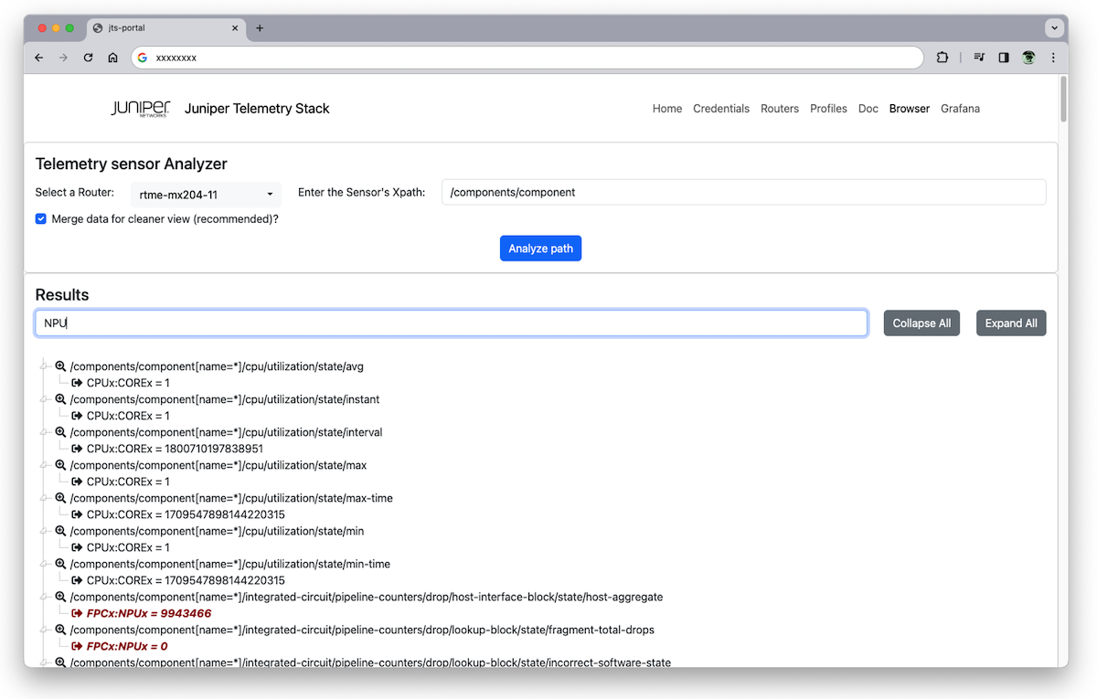Click the page reload icon
1097x699 pixels.
[x=88, y=57]
